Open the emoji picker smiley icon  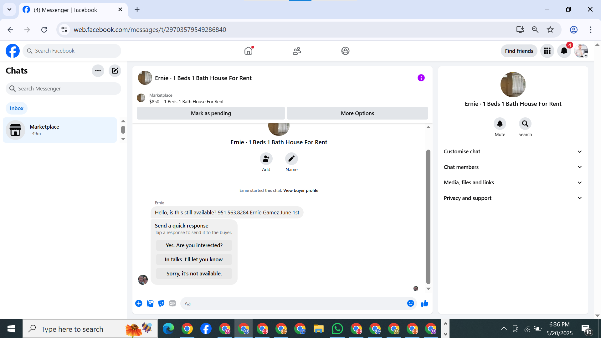410,303
